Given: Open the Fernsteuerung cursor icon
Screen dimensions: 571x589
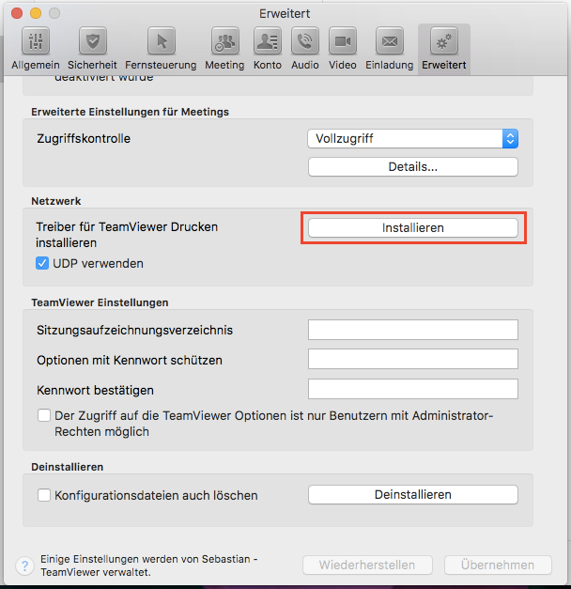Looking at the screenshot, I should pos(162,41).
